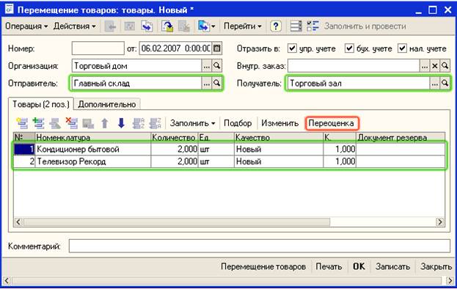Click Изменить button in table toolbar

[279, 123]
